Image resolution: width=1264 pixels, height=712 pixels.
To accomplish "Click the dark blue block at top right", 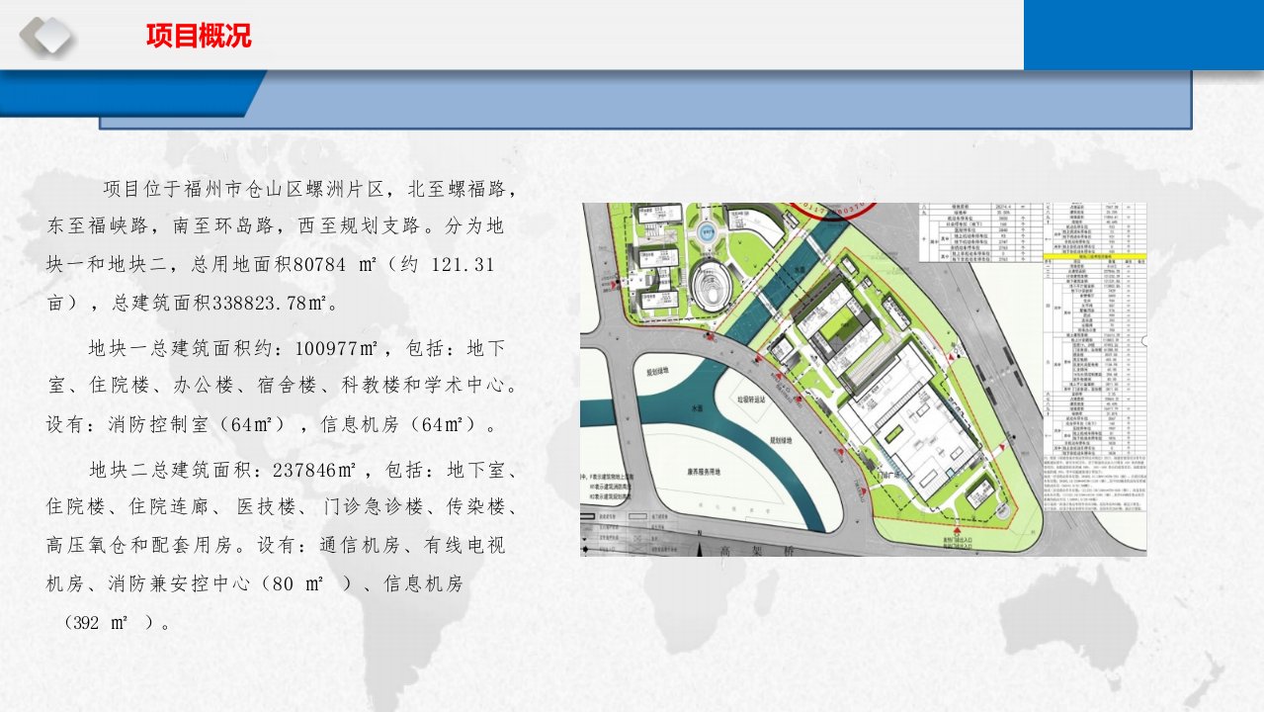I will [1143, 35].
